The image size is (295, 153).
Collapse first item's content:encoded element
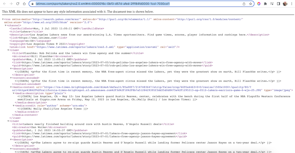pos(11,78)
